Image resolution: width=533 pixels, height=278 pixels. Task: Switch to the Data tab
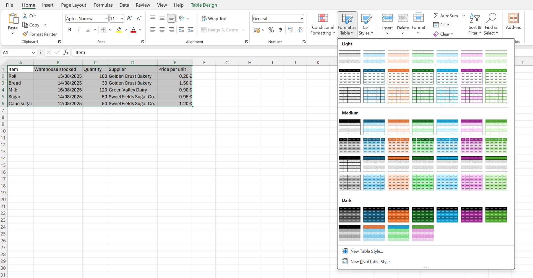124,5
